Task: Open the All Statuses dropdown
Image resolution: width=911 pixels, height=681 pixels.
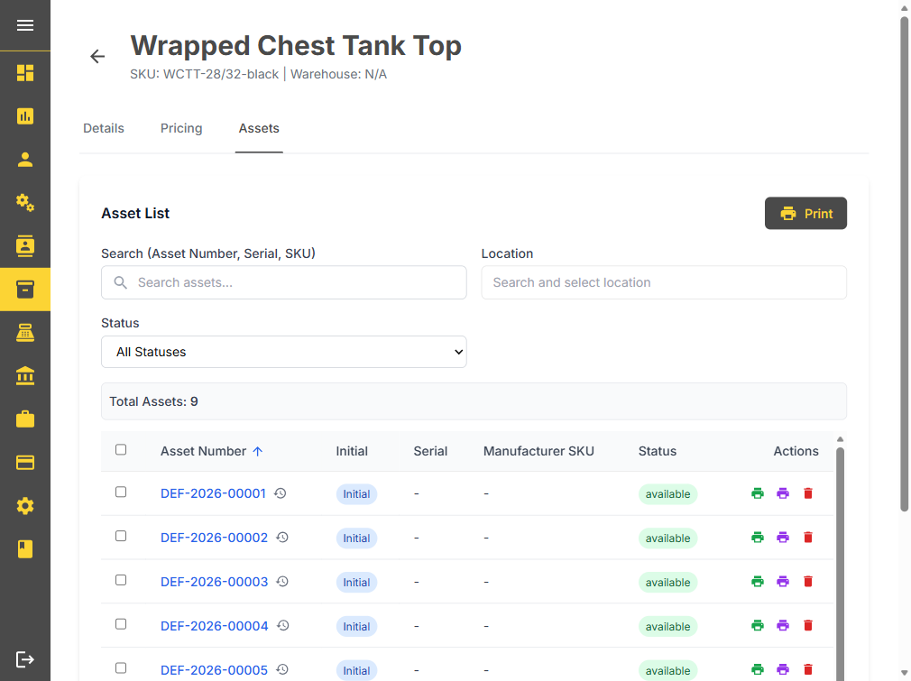Action: [284, 352]
